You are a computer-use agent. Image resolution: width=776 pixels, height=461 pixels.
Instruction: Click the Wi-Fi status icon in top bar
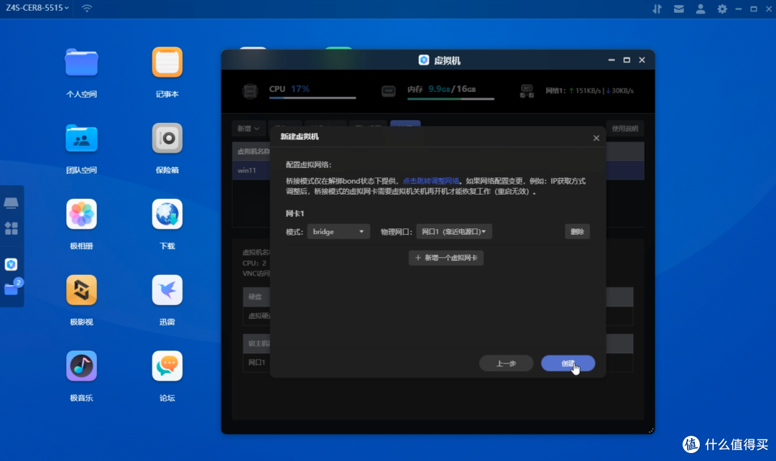pos(87,9)
